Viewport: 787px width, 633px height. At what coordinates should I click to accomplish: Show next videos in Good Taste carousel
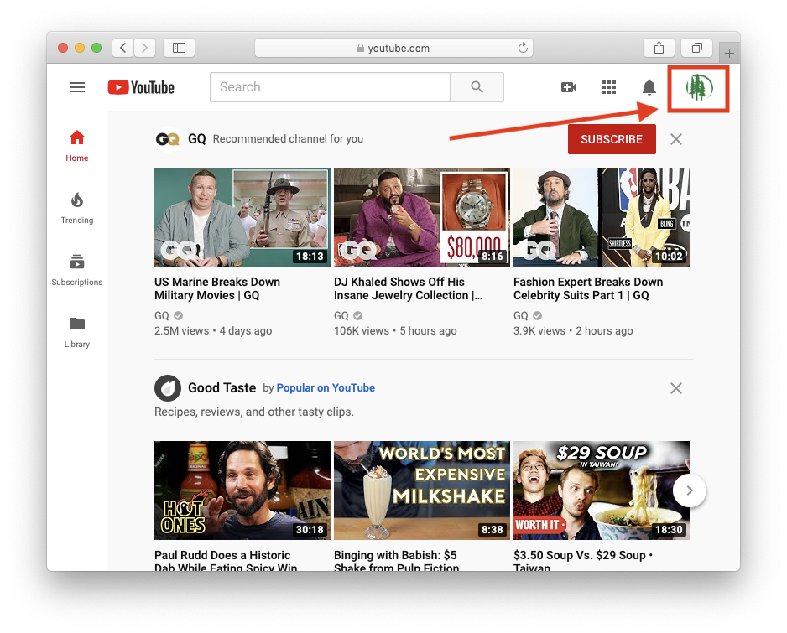click(x=689, y=490)
